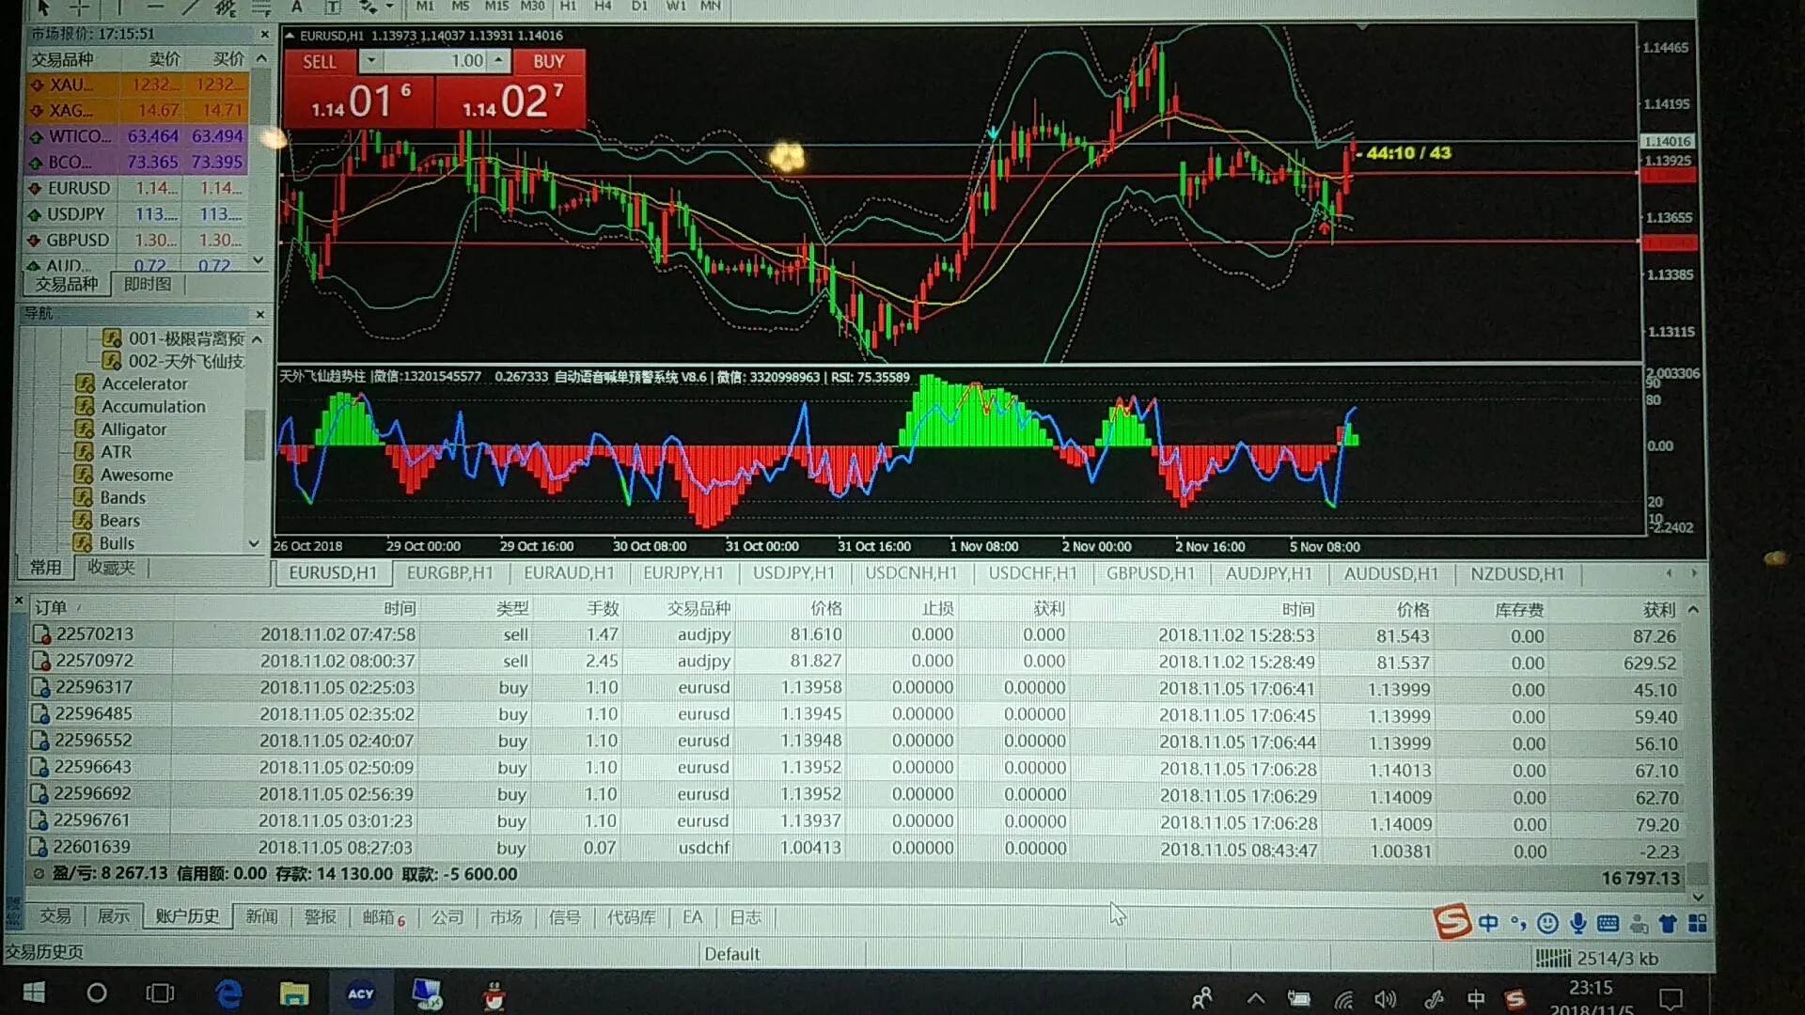
Task: Select the vertical line drawing tool
Action: pos(118,8)
